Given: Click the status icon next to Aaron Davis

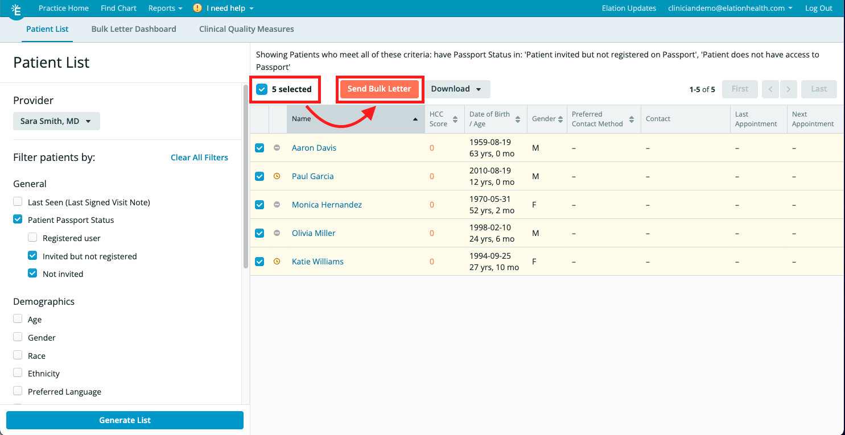Looking at the screenshot, I should (277, 148).
